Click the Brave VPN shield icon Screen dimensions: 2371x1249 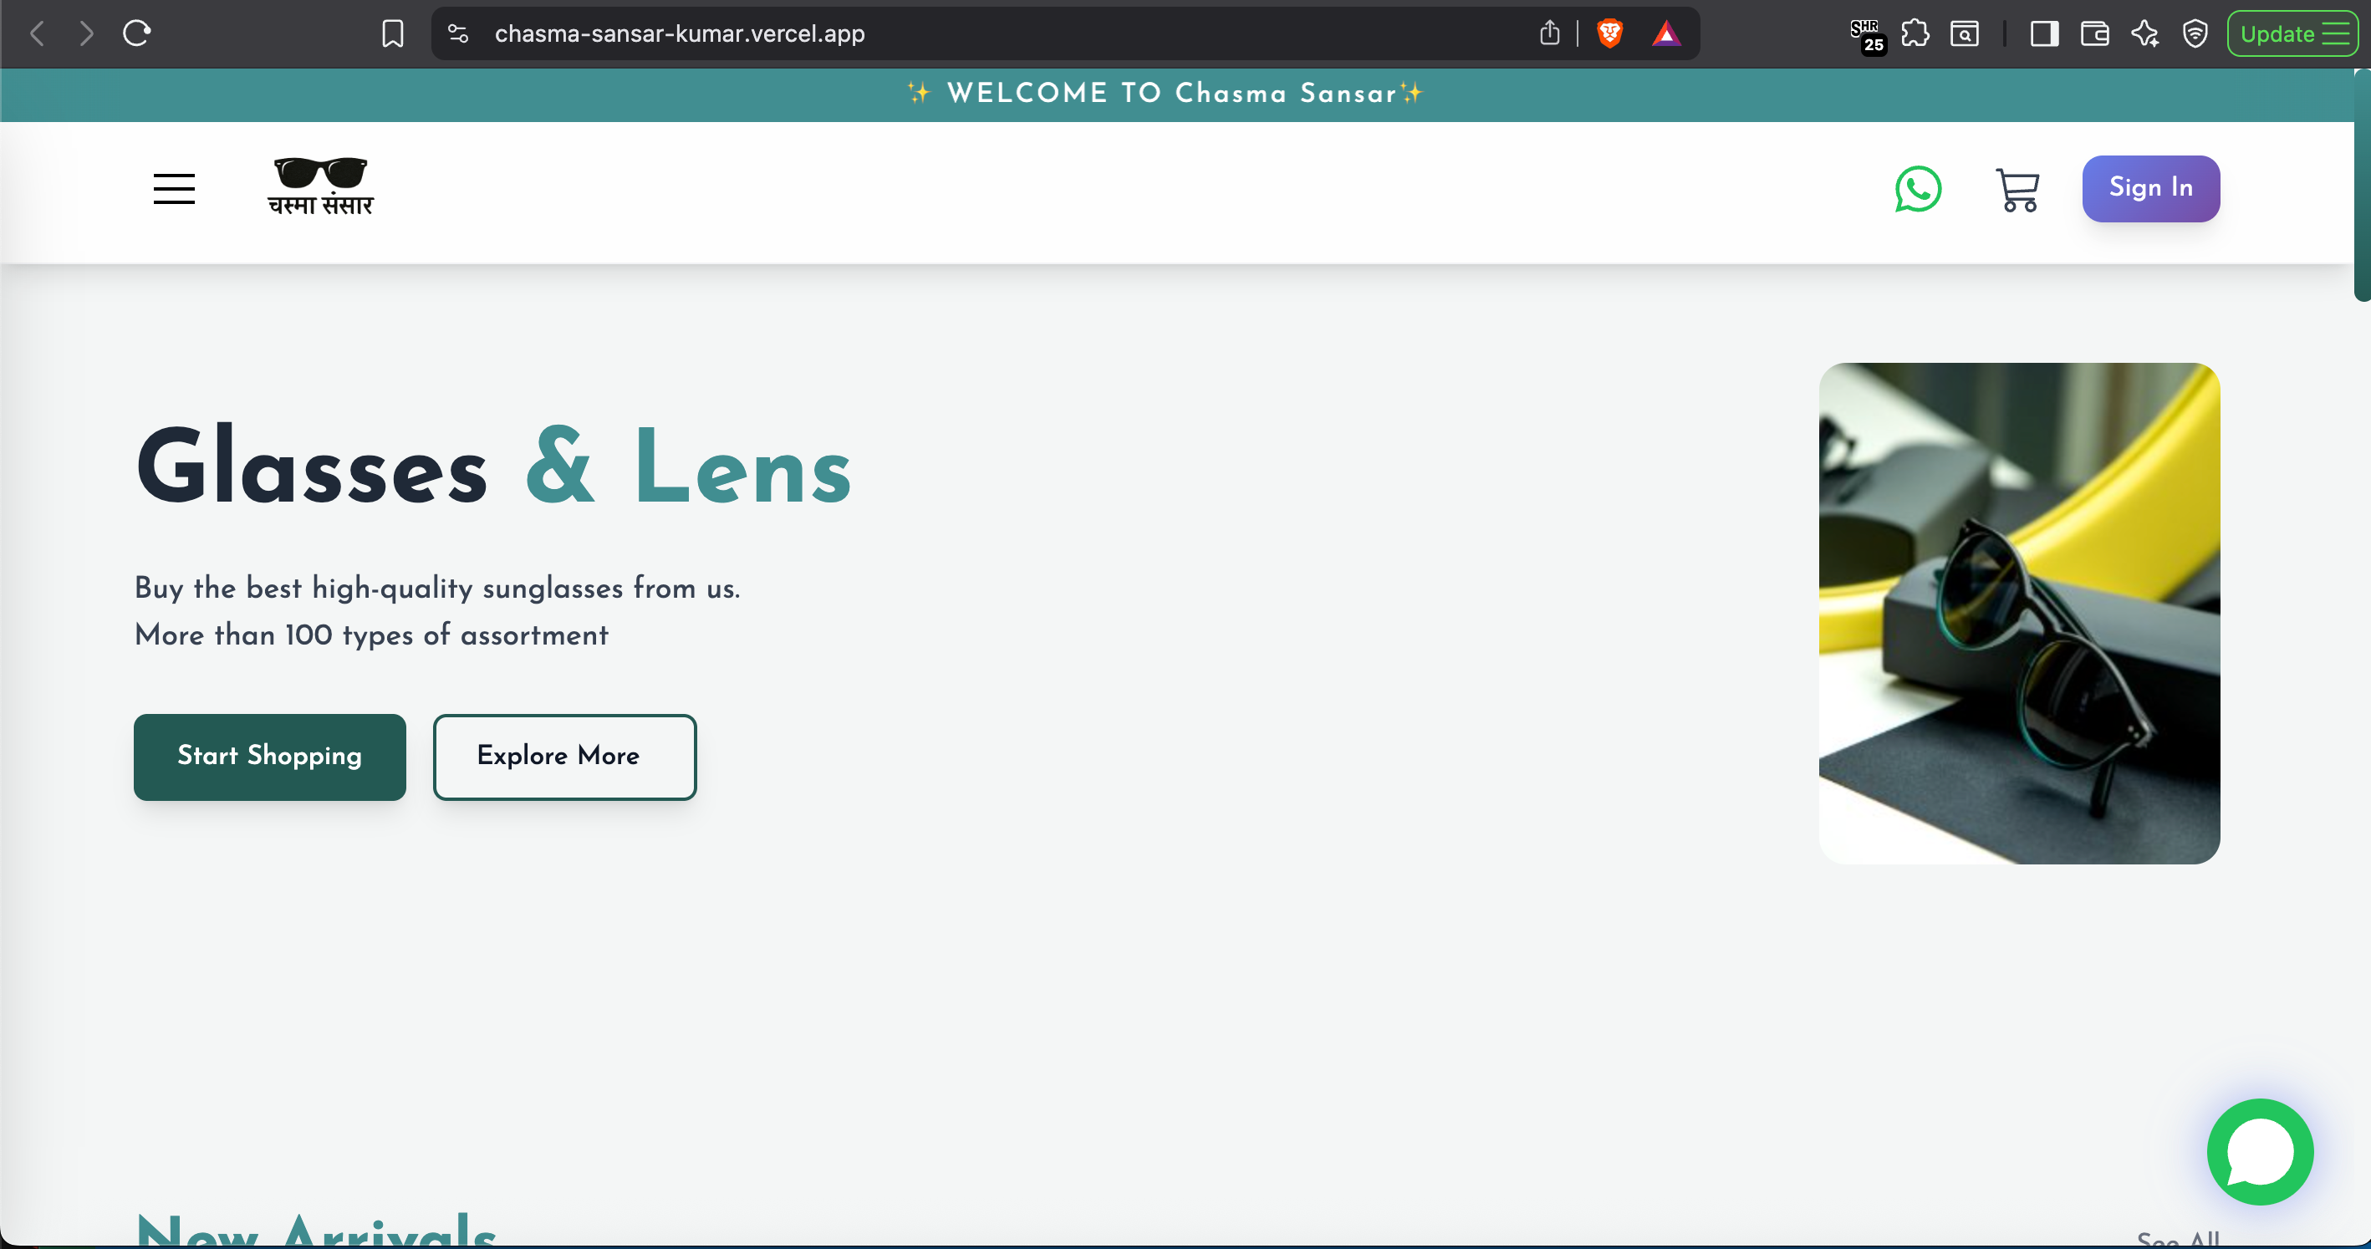(2195, 34)
